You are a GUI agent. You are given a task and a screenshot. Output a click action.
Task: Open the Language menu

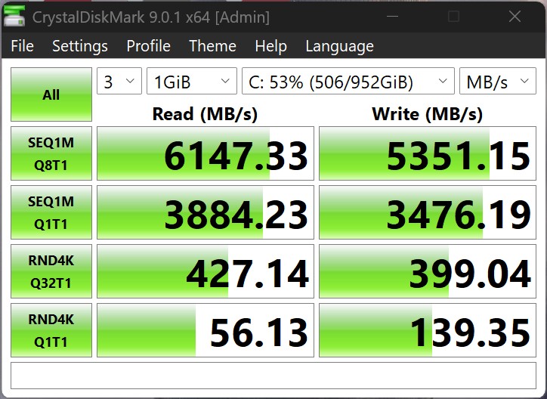(339, 46)
